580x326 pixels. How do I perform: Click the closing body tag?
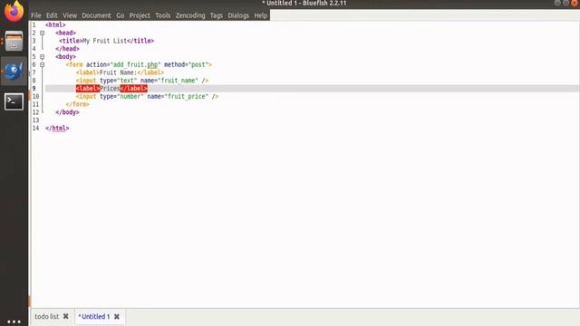(67, 112)
